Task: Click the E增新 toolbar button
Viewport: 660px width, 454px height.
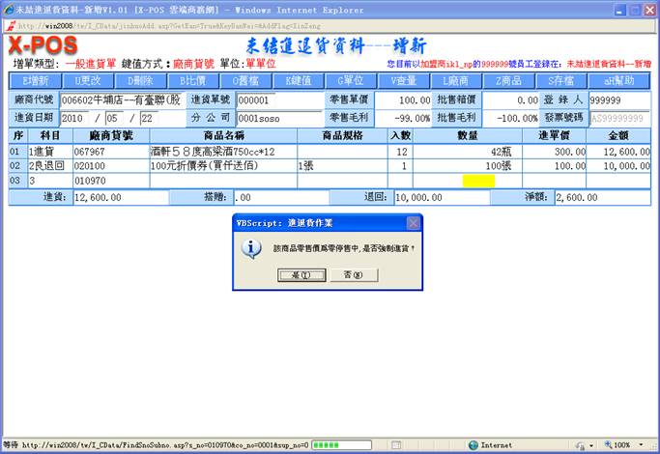Action: pos(35,81)
